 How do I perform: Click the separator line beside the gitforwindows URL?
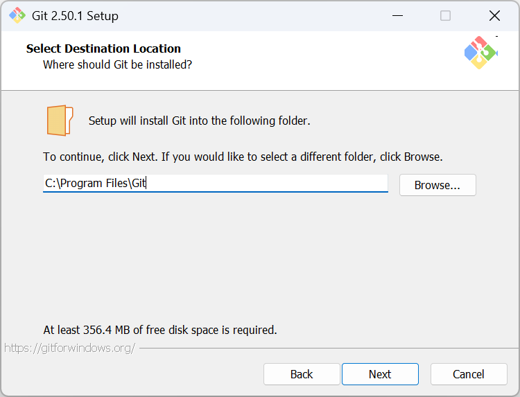(x=329, y=349)
